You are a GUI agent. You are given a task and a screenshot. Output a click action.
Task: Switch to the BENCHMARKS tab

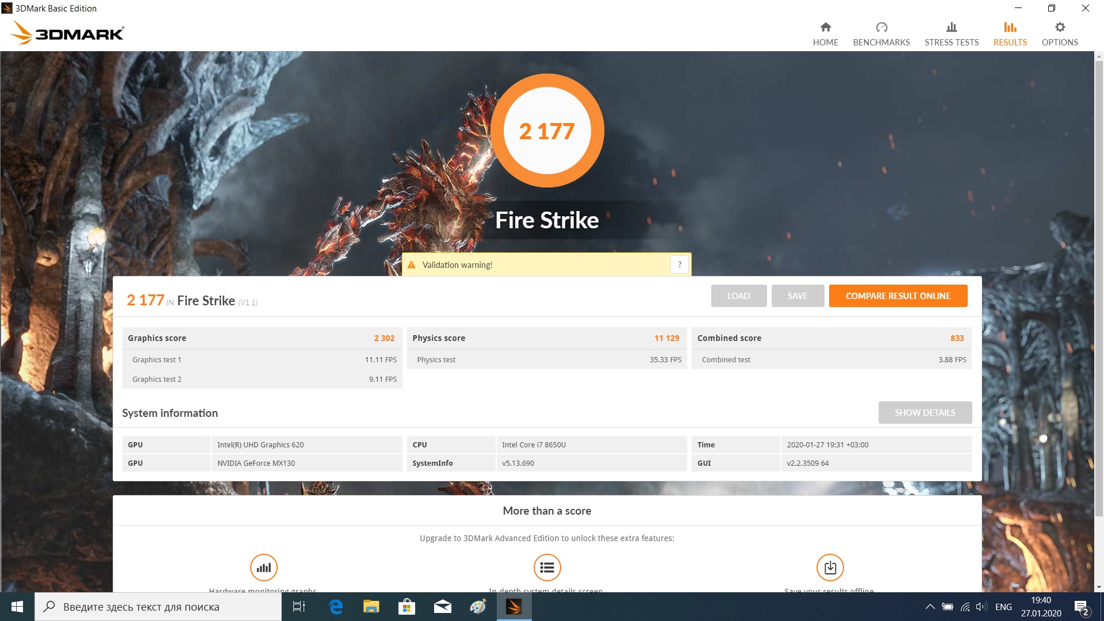click(x=881, y=34)
